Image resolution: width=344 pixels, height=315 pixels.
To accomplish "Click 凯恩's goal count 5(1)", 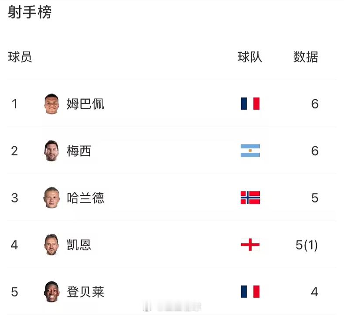I will pos(307,245).
